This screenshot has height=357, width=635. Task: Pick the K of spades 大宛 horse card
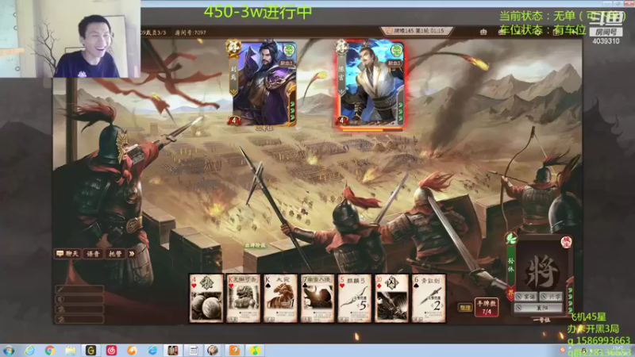280,298
